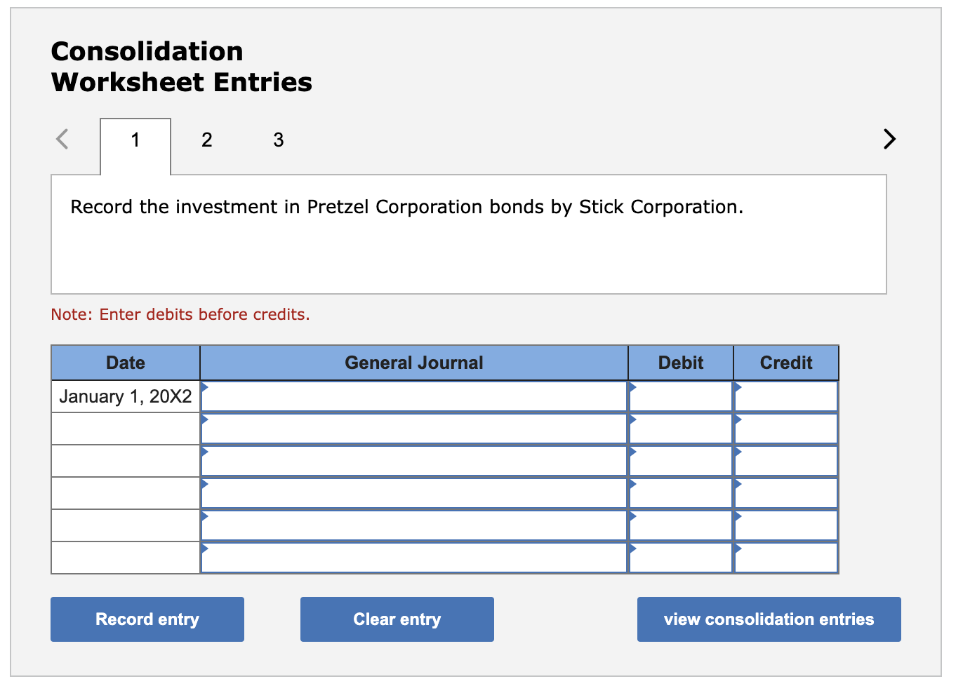This screenshot has width=963, height=693.
Task: Select the currently active tab 1
Action: click(x=135, y=140)
